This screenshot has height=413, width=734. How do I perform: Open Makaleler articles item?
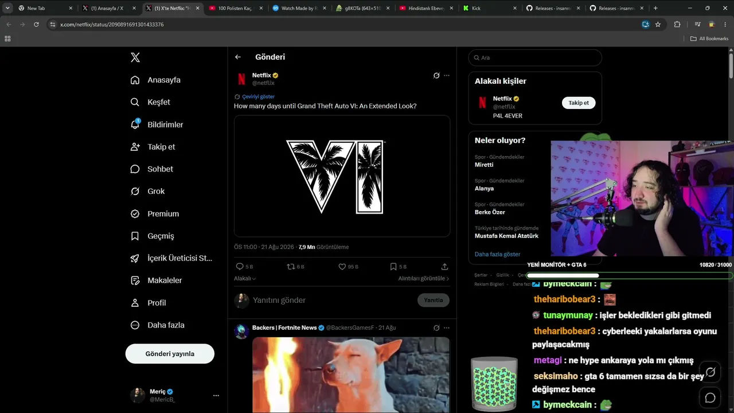156,280
